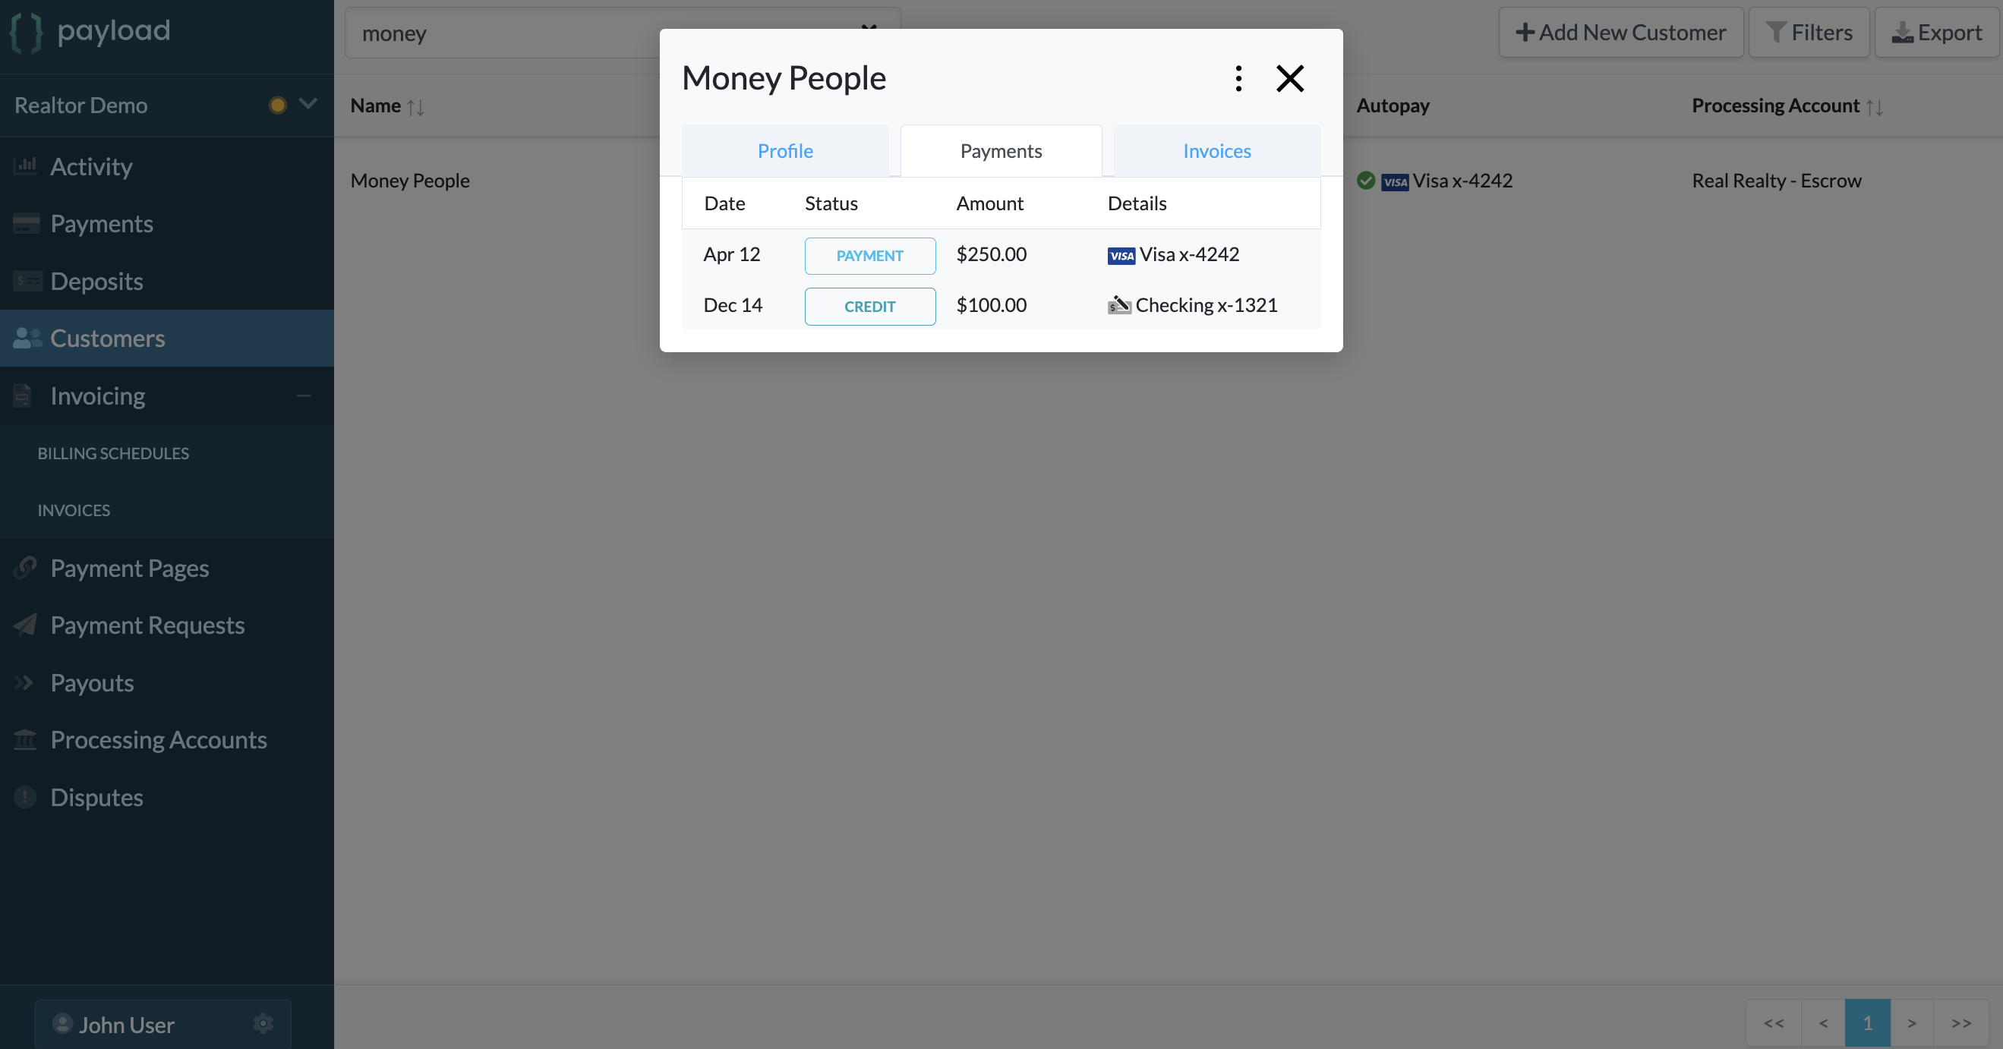This screenshot has width=2003, height=1049.
Task: Click the Disputes exclamation icon
Action: point(26,796)
